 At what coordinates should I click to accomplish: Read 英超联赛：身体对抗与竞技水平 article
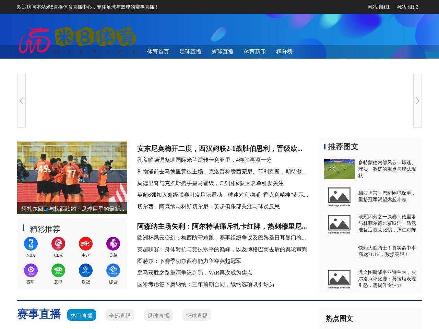[x=222, y=249]
